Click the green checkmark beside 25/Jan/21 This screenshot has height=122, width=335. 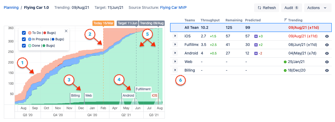tap(285, 62)
